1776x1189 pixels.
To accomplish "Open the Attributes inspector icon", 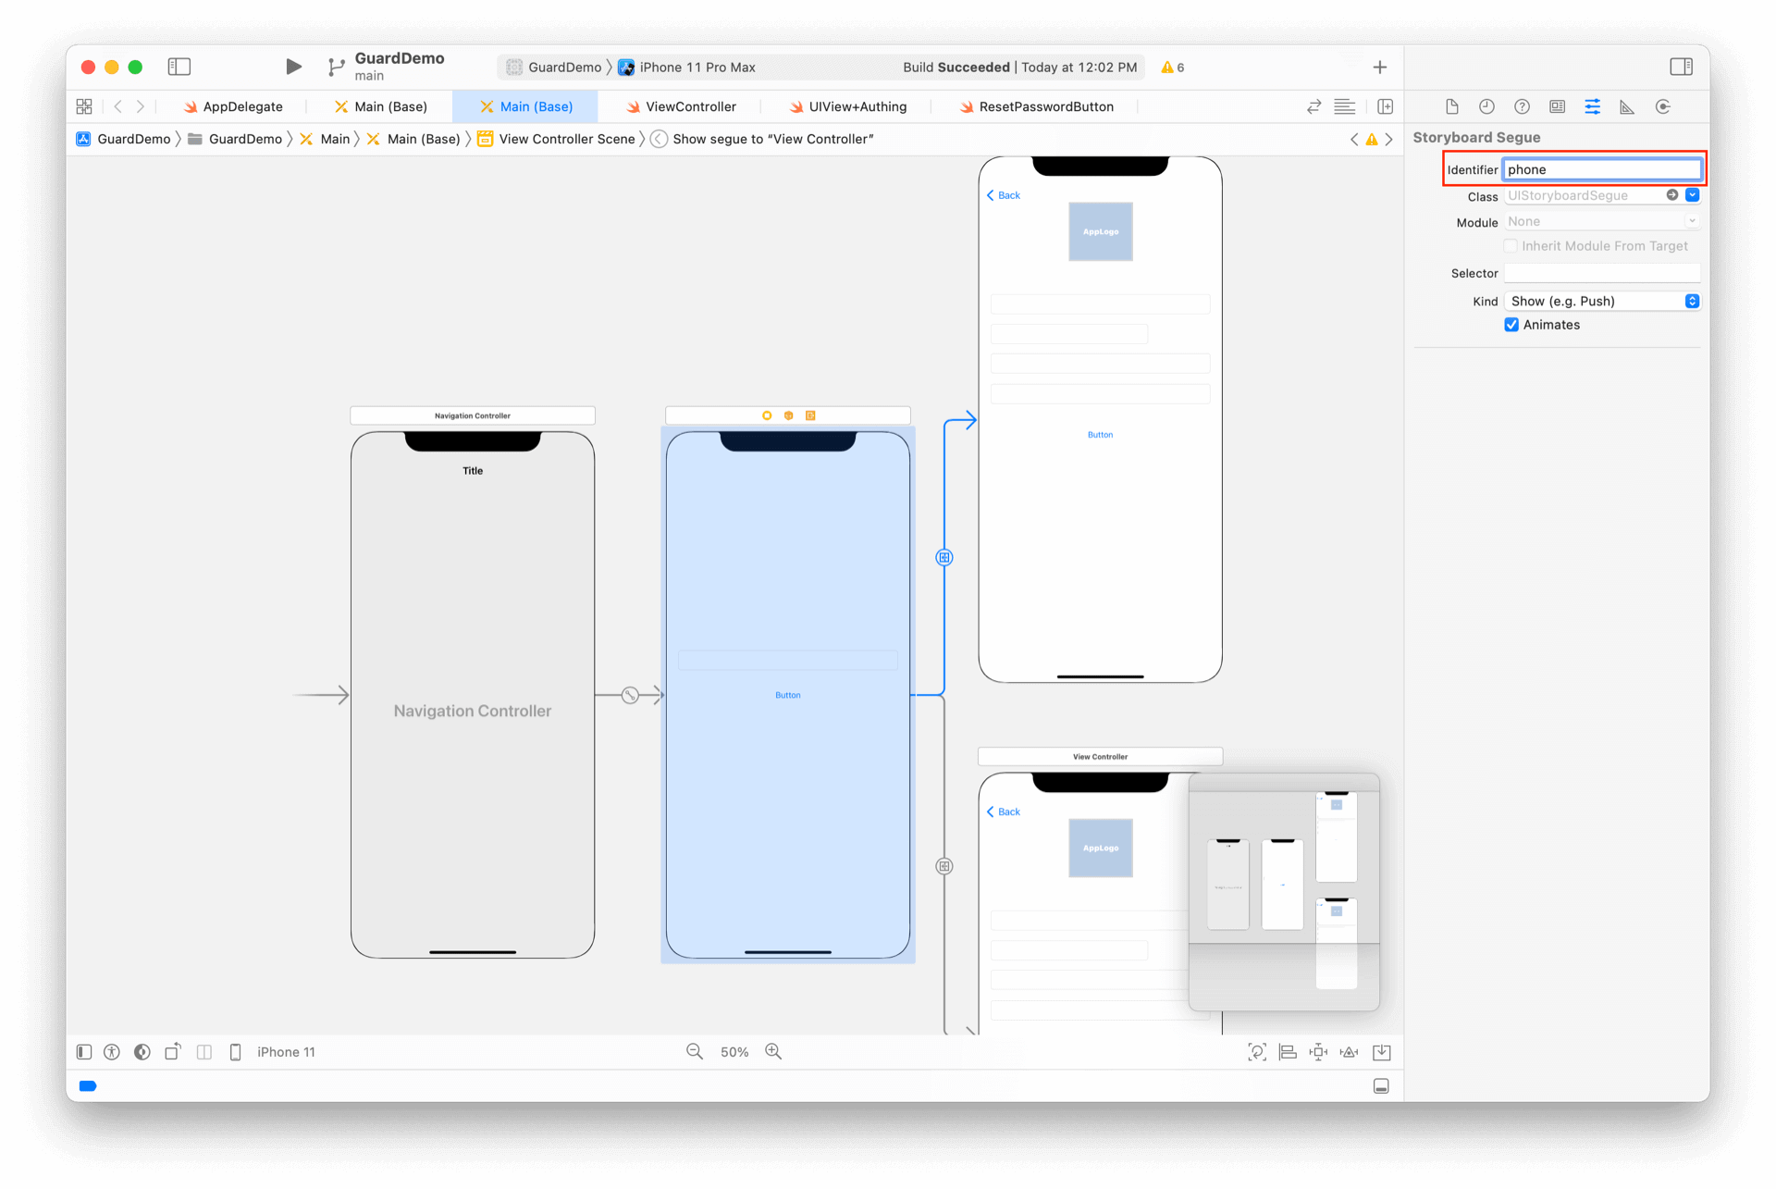I will pos(1592,106).
